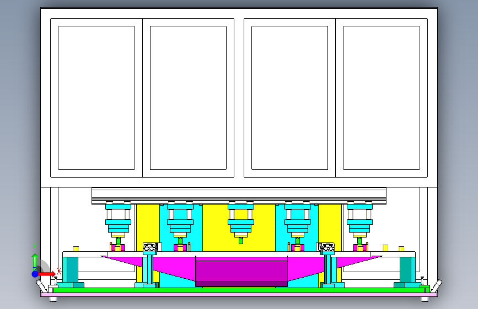Select the rightmost upper cabinet door panel
The height and width of the screenshot is (309, 478).
click(x=382, y=98)
